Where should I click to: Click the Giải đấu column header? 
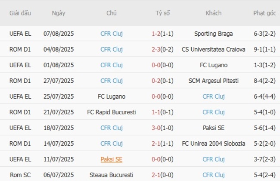point(20,13)
